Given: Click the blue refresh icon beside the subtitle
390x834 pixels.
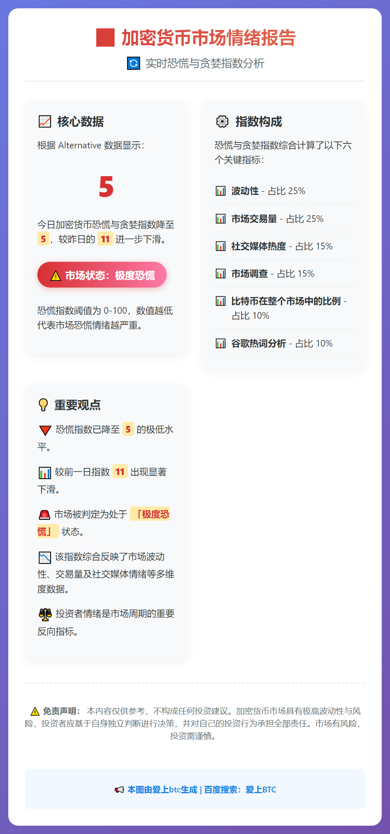Looking at the screenshot, I should pos(134,63).
